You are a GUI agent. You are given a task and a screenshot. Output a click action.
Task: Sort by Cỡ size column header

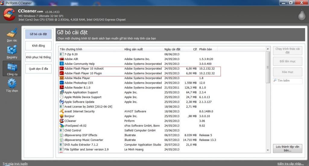190,49
